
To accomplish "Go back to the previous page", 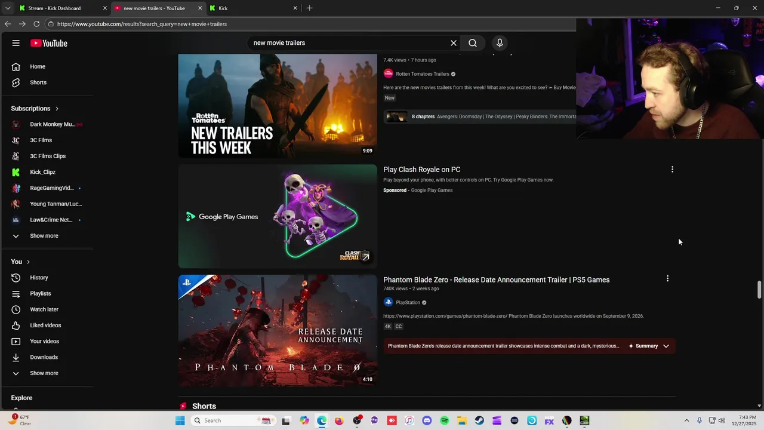I will point(8,24).
